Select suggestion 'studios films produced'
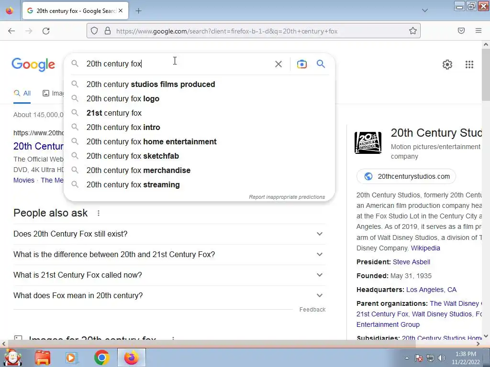490x367 pixels. (200, 84)
